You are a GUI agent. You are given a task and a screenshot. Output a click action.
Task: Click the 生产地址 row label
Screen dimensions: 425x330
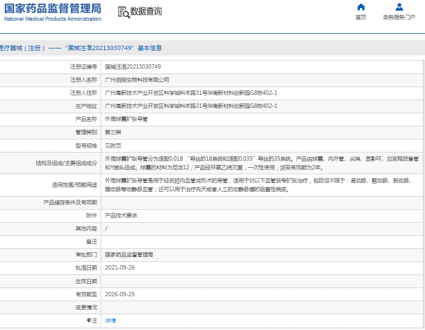(86, 106)
